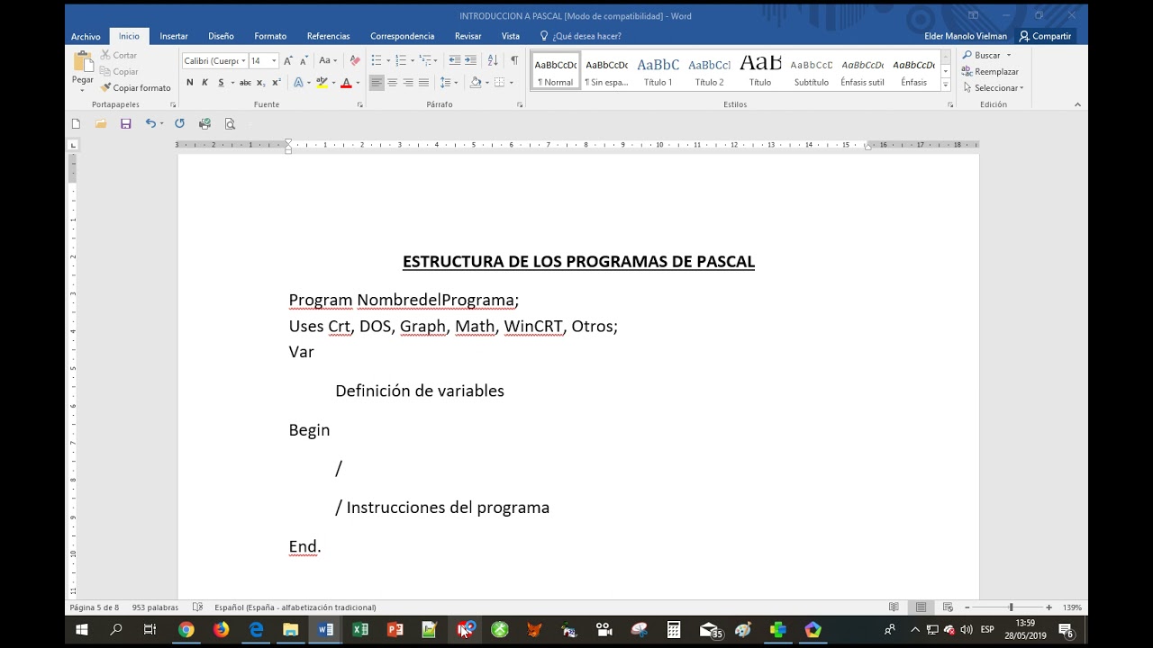This screenshot has height=648, width=1153.
Task: Switch to the Vista tab
Action: tap(511, 37)
